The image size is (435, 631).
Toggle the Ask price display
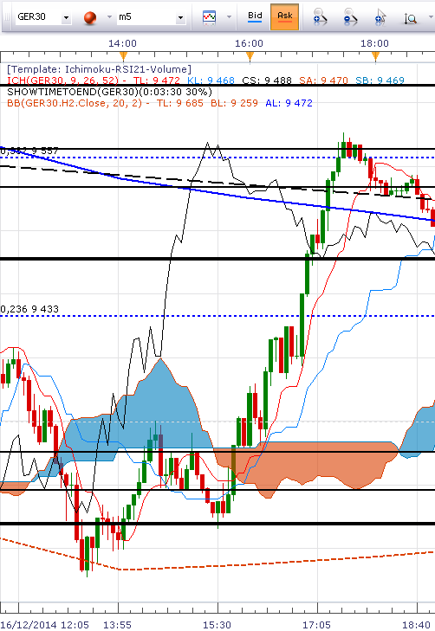click(x=285, y=17)
